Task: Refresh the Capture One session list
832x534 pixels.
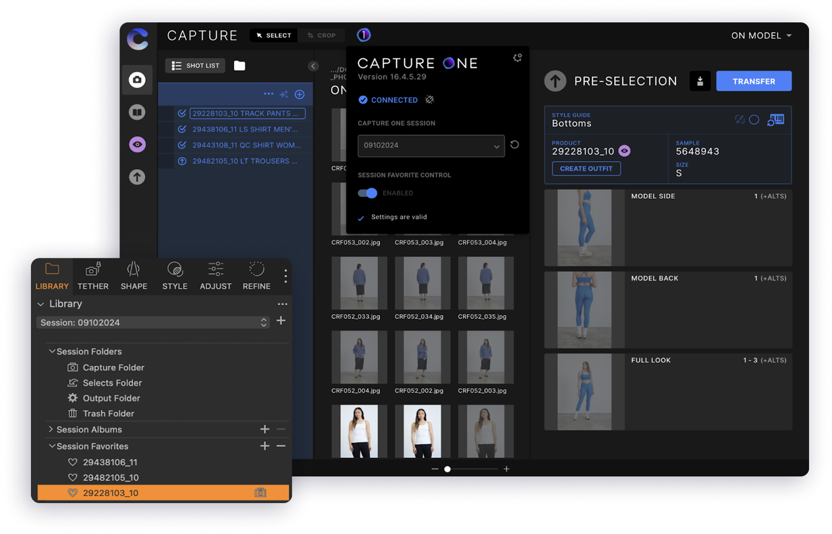Action: click(514, 144)
